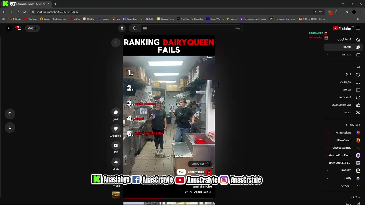Subscribe to the @raudyranker channel
This screenshot has width=365, height=205.
[181, 172]
